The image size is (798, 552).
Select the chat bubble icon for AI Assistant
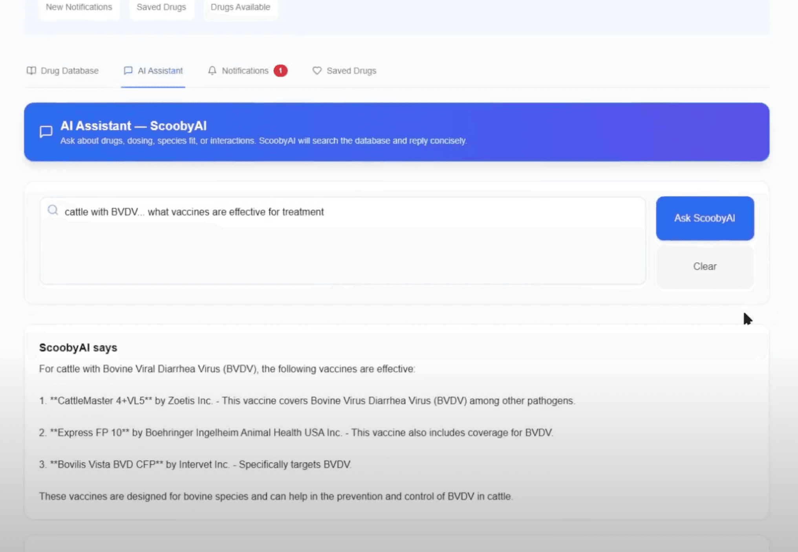[128, 71]
